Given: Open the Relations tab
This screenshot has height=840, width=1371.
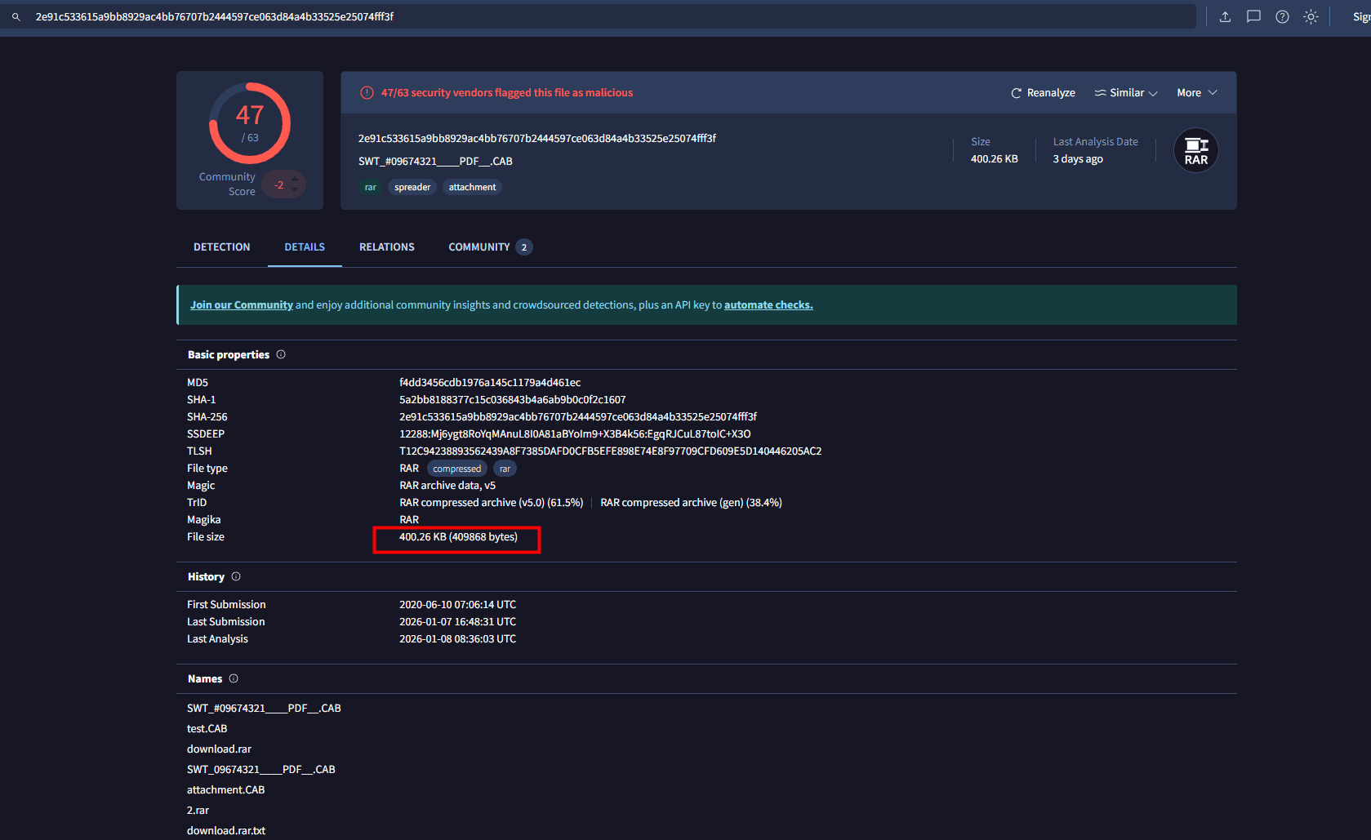Looking at the screenshot, I should (x=386, y=247).
